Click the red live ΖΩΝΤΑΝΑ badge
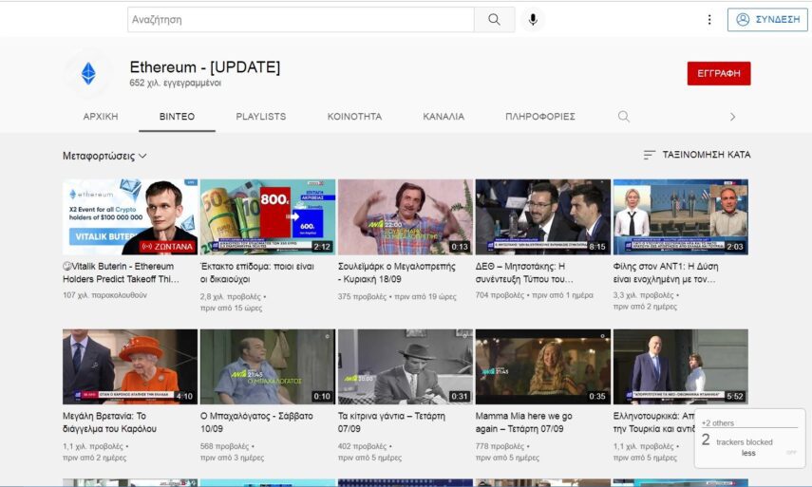 (x=172, y=246)
